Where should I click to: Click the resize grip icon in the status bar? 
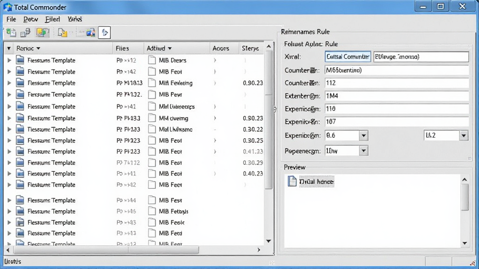point(472,262)
